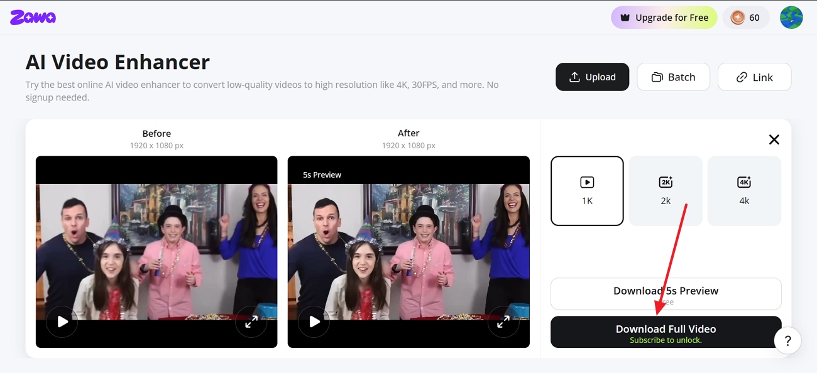Select the 1K resolution option
This screenshot has height=373, width=817.
(587, 191)
